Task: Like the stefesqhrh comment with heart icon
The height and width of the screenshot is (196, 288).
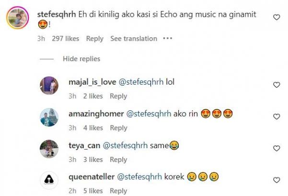Action: click(x=276, y=17)
